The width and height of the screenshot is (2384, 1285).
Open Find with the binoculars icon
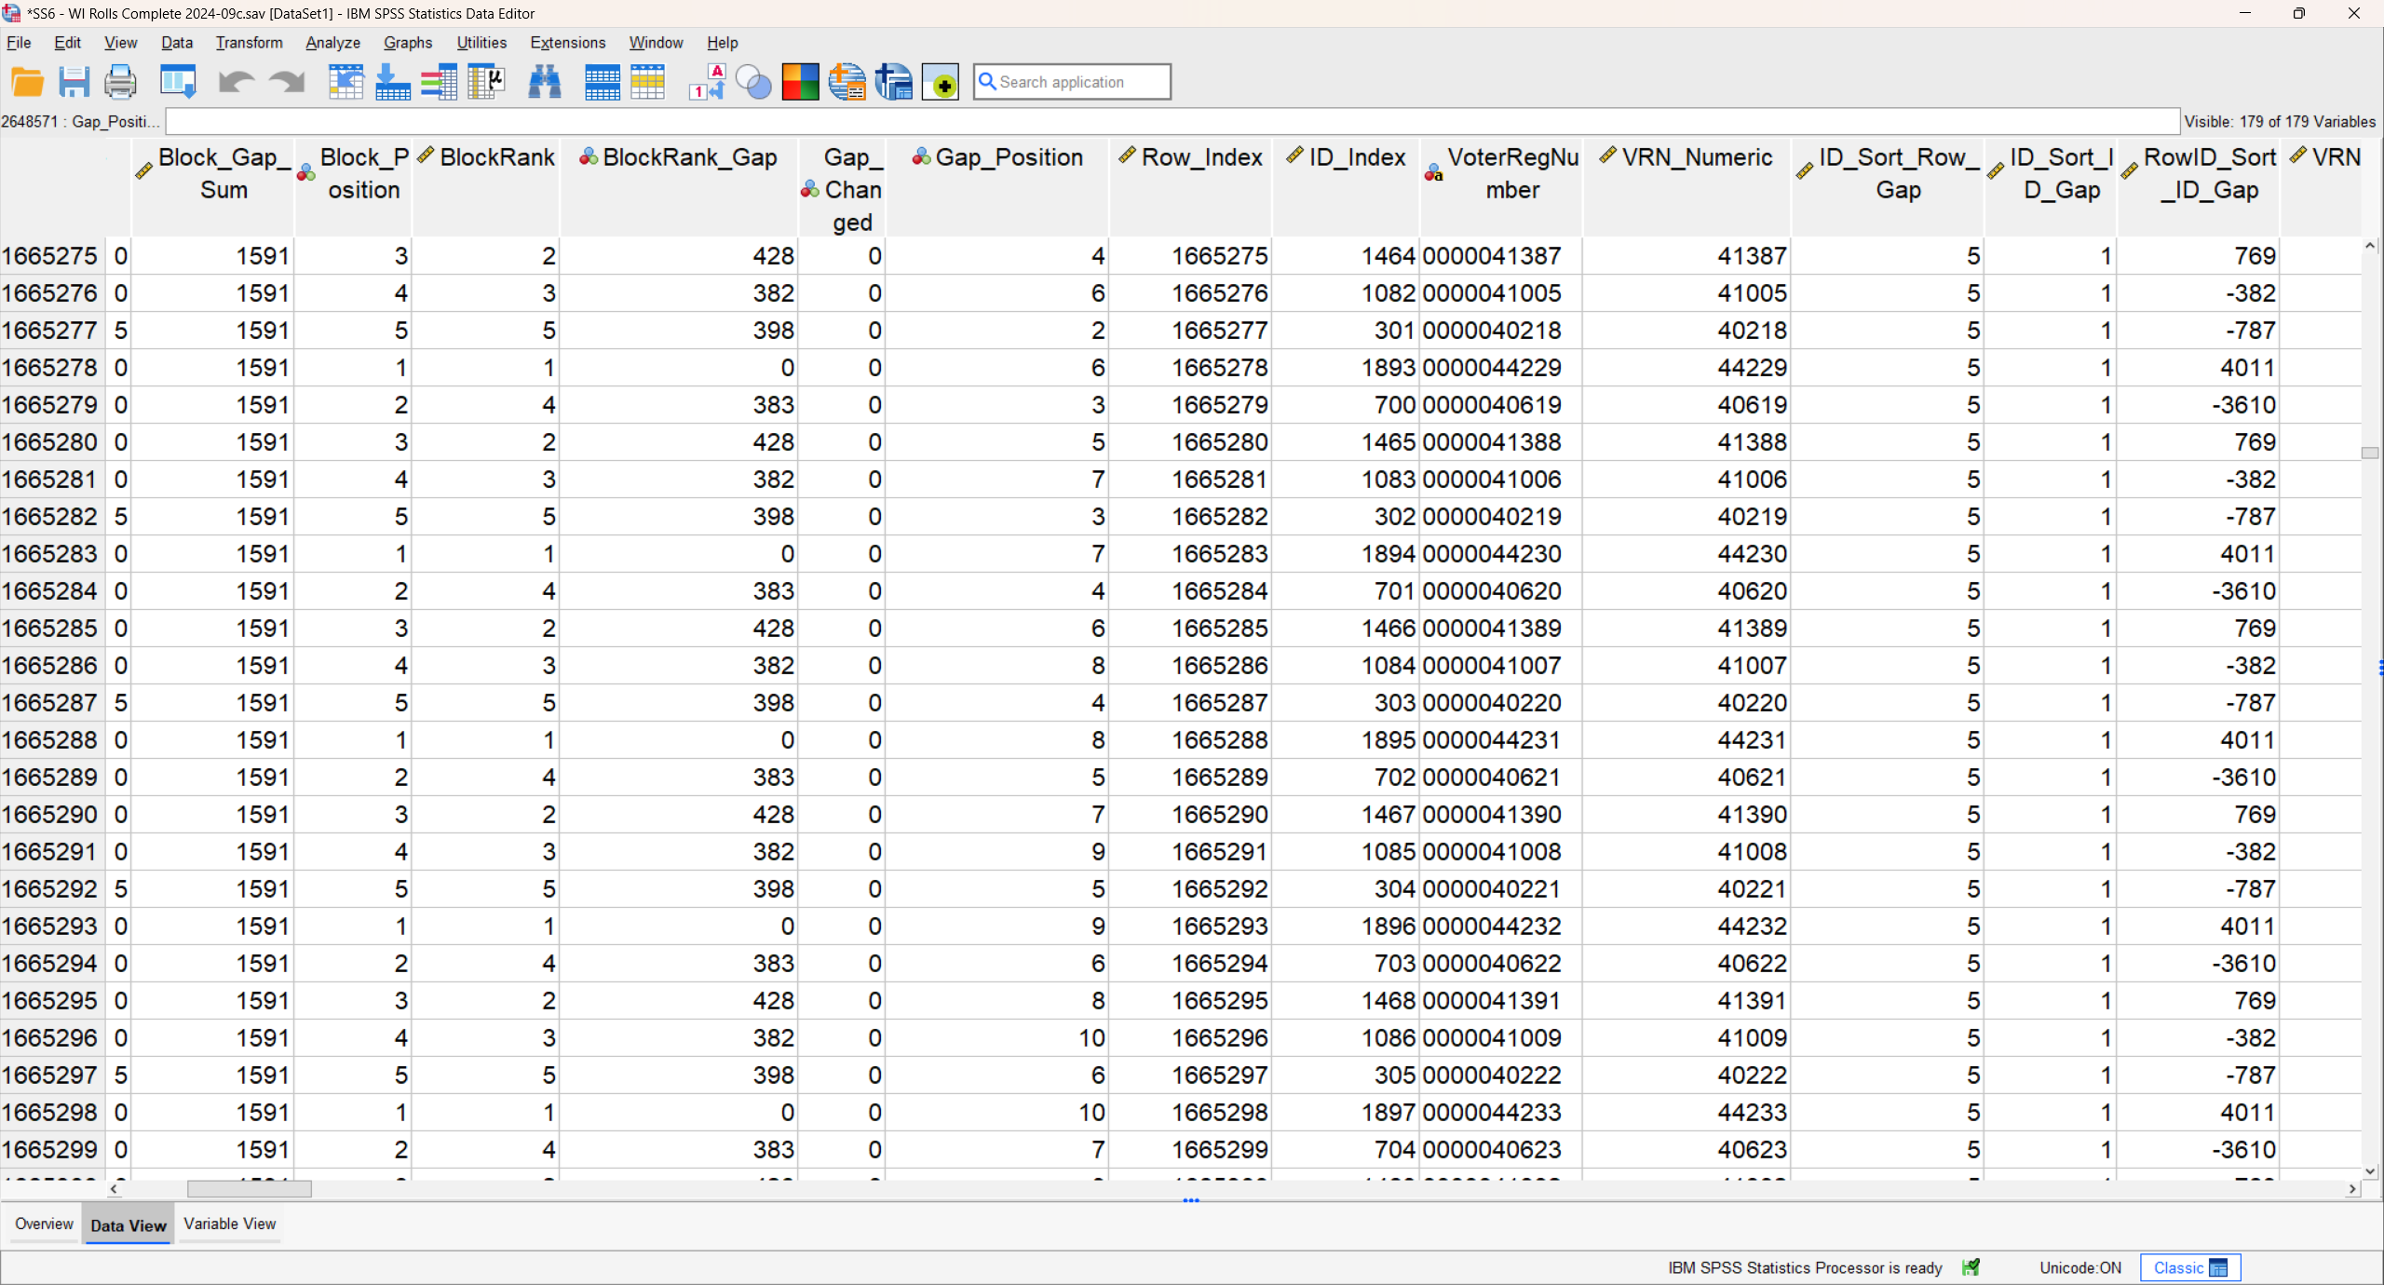(545, 83)
